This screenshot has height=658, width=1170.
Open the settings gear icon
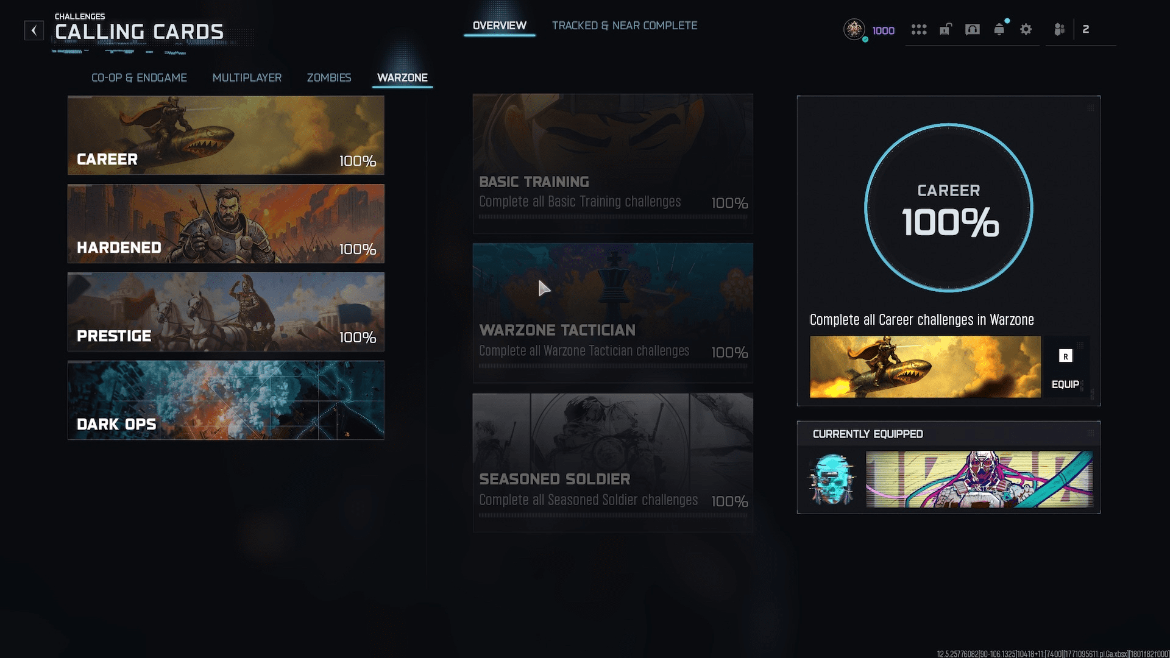(x=1026, y=29)
